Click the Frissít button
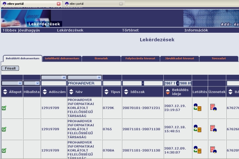This screenshot has width=239, height=159. (10, 68)
